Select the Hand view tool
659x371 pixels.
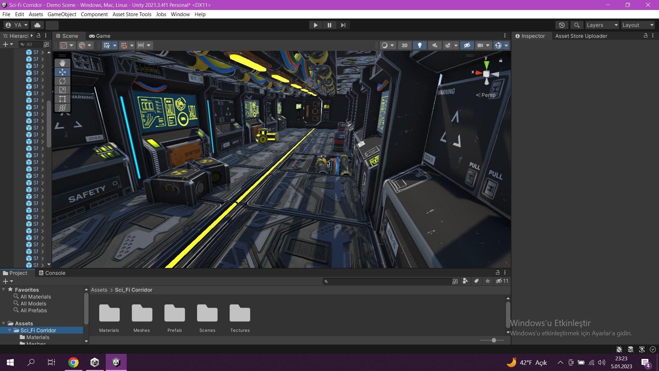(62, 63)
